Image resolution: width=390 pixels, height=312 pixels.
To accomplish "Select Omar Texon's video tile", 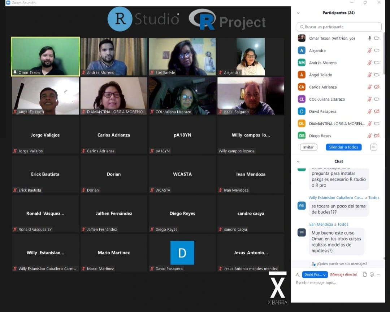I will [x=45, y=57].
